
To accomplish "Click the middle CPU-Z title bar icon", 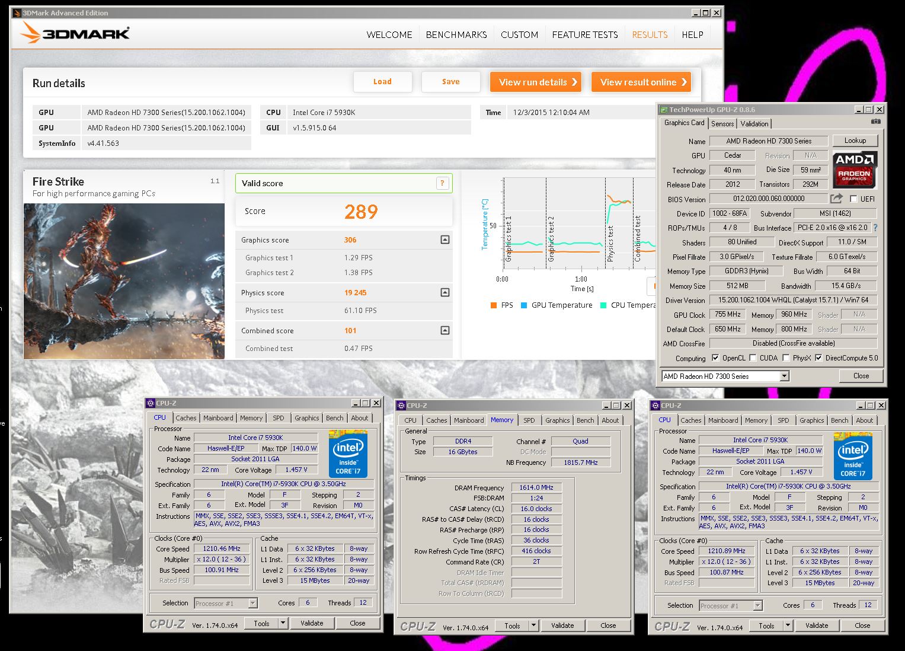I will tap(401, 406).
